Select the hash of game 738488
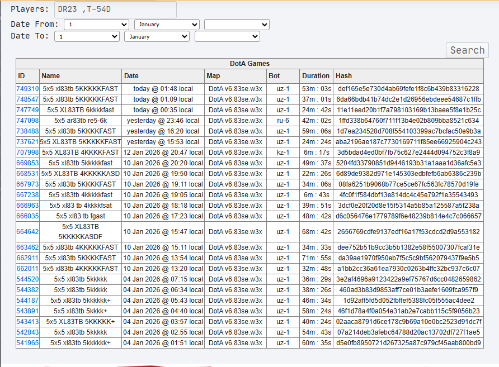This screenshot has width=499, height=367. click(408, 131)
